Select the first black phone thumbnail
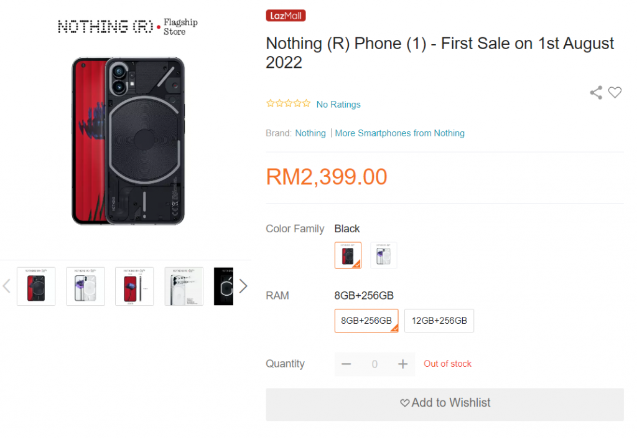 click(36, 286)
